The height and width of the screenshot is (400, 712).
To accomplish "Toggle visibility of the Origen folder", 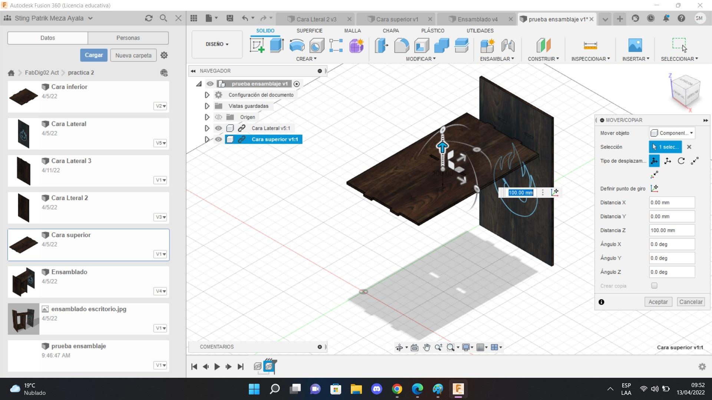I will click(x=218, y=117).
